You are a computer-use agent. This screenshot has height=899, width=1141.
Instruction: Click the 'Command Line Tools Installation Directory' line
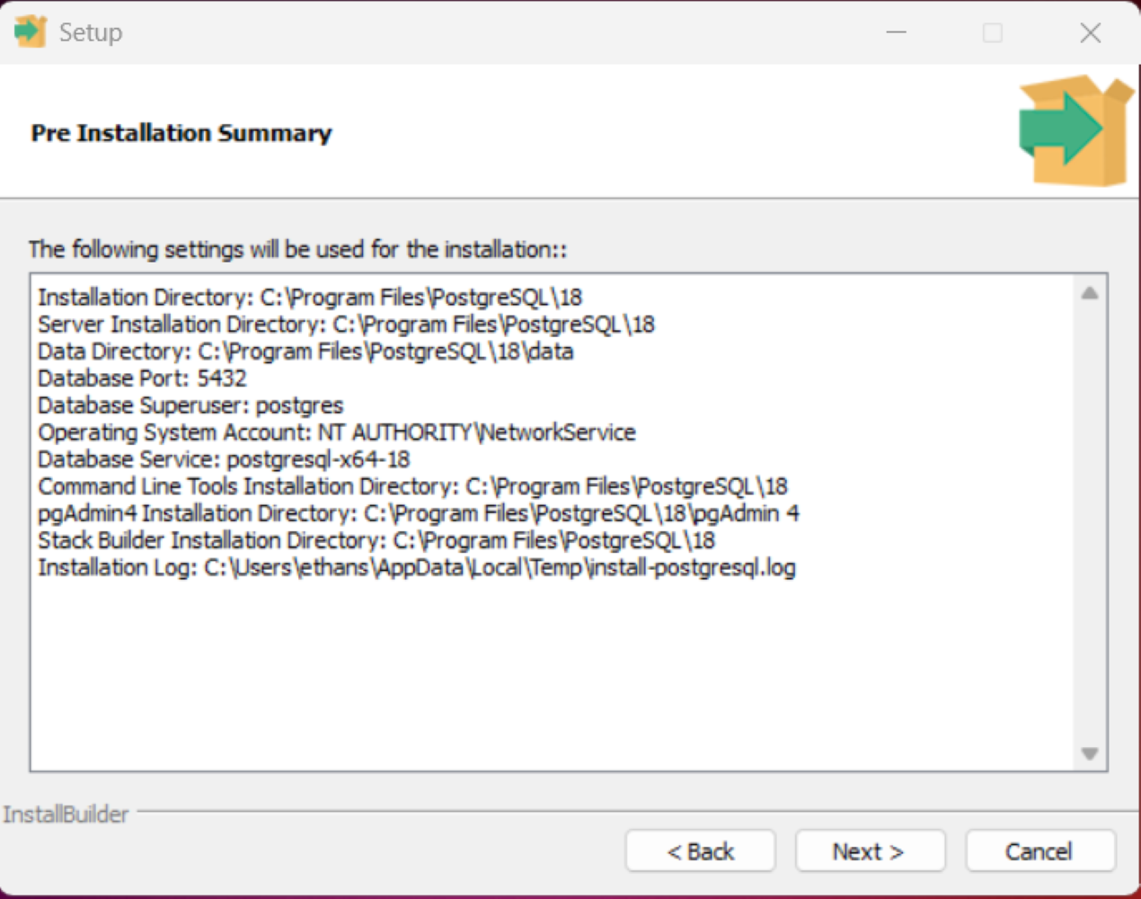click(x=412, y=486)
